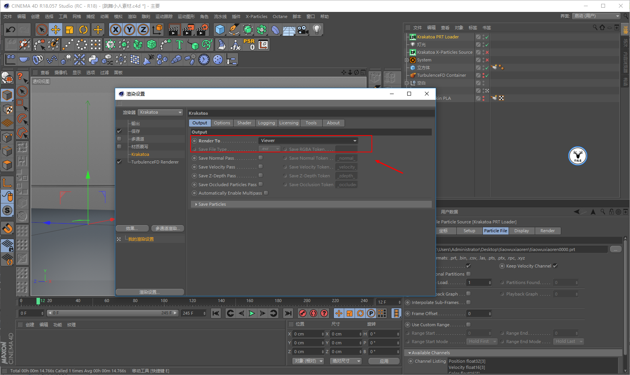
Task: Click the keyframe selection question mark button
Action: click(324, 313)
